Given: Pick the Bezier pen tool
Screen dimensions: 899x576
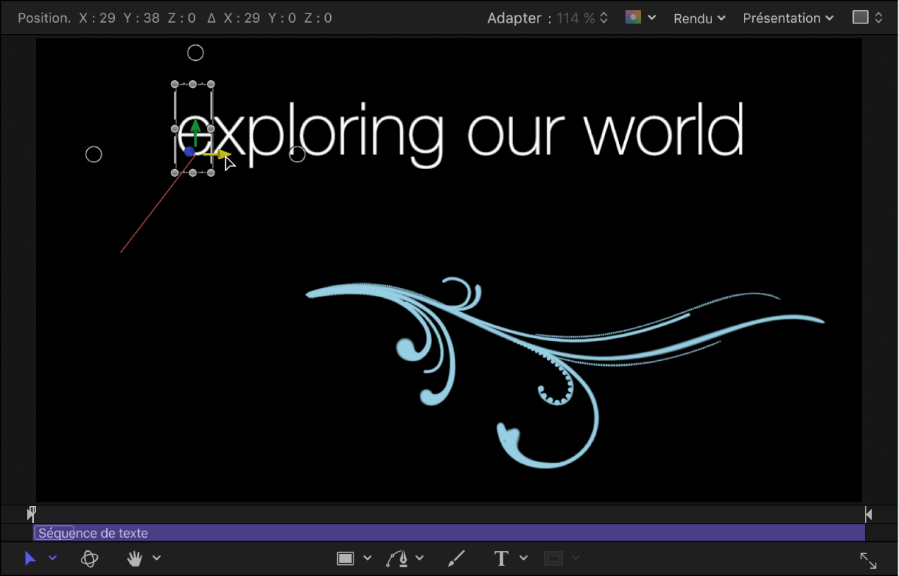Looking at the screenshot, I should click(x=397, y=559).
